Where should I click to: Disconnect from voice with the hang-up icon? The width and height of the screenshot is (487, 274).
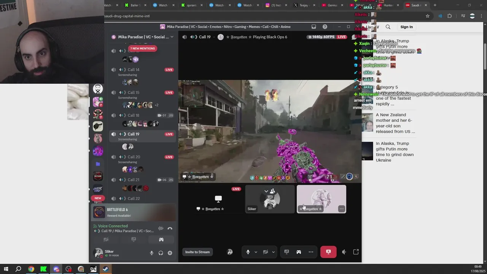[170, 228]
